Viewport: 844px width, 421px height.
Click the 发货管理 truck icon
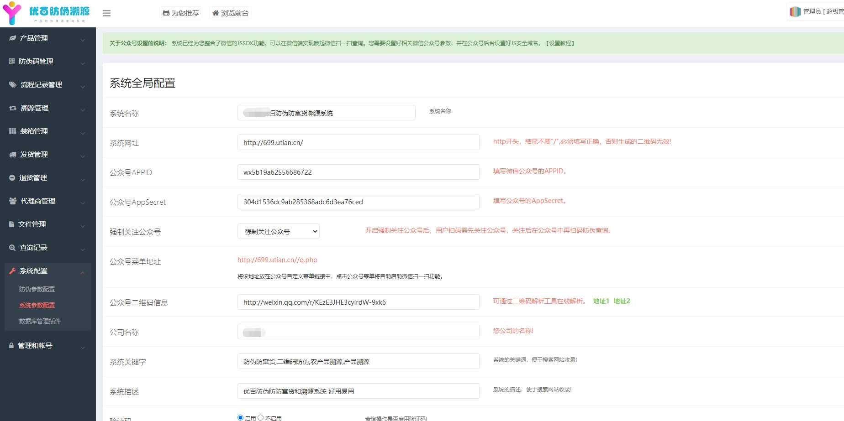(12, 155)
